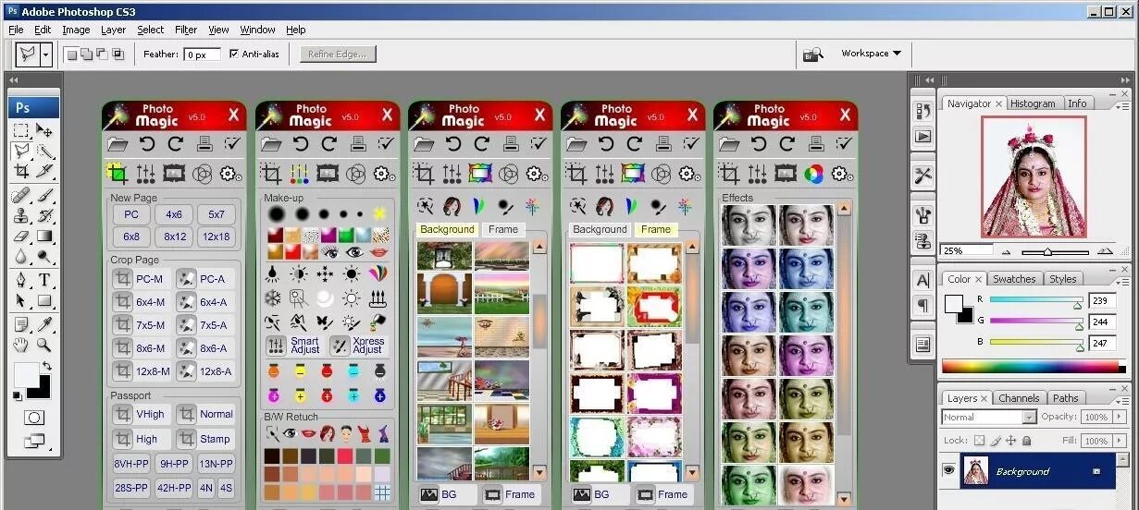Open the Character panel icon
1139x510 pixels.
coord(922,280)
